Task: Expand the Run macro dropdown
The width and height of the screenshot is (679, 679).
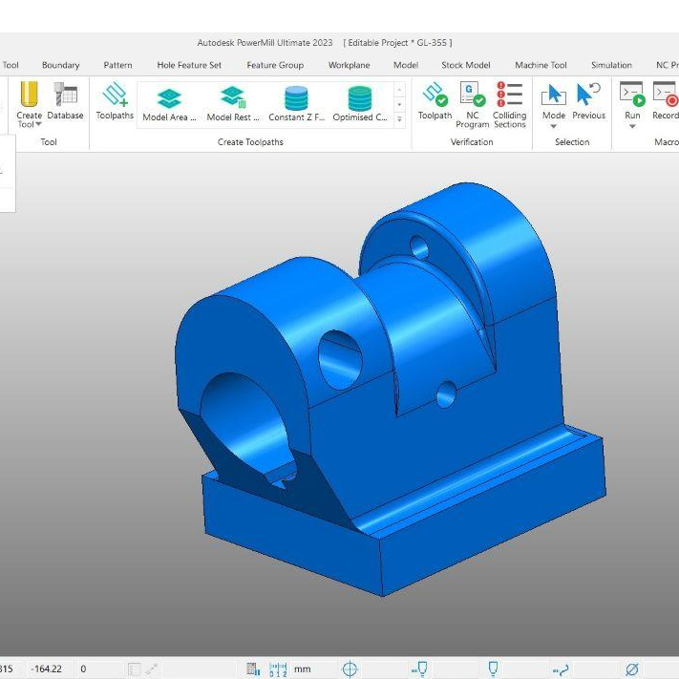Action: click(632, 126)
